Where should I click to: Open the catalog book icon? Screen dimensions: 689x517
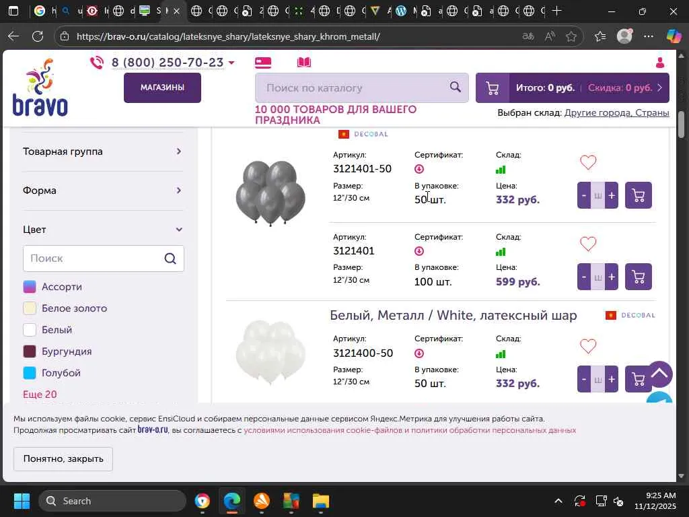point(303,63)
